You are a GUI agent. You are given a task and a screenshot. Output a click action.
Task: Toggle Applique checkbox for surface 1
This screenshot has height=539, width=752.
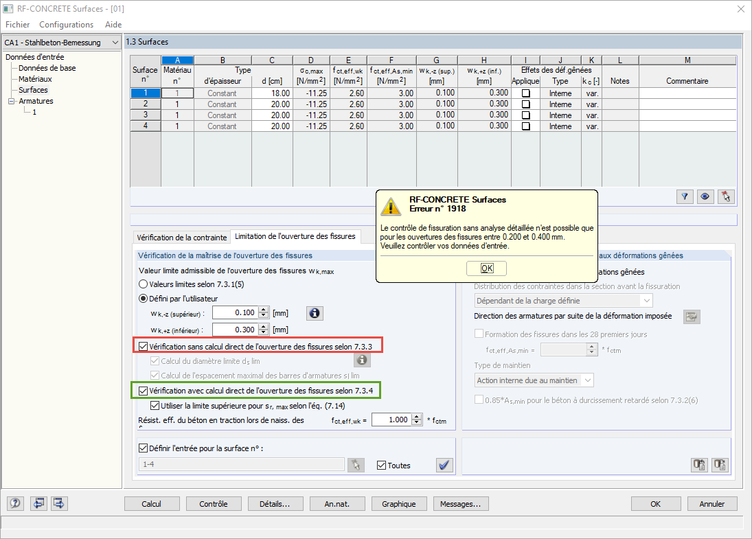[x=525, y=93]
